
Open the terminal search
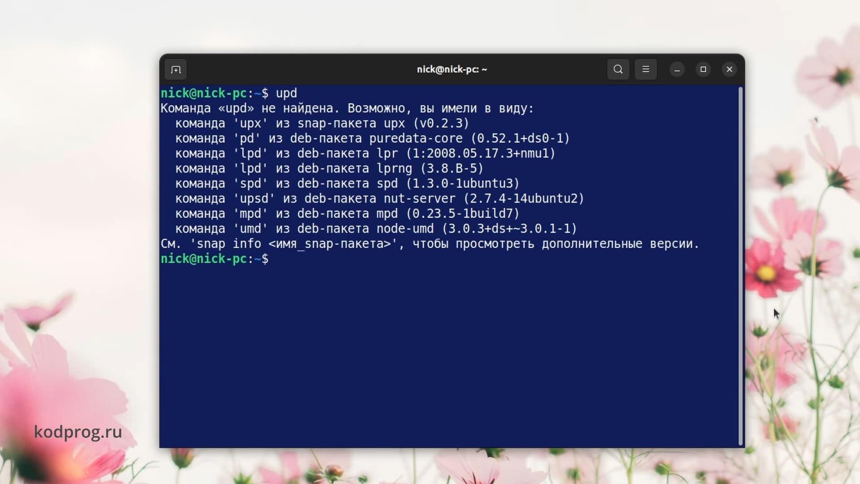618,69
